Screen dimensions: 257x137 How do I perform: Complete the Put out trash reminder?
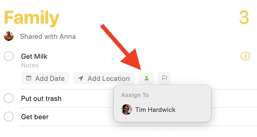(x=9, y=98)
